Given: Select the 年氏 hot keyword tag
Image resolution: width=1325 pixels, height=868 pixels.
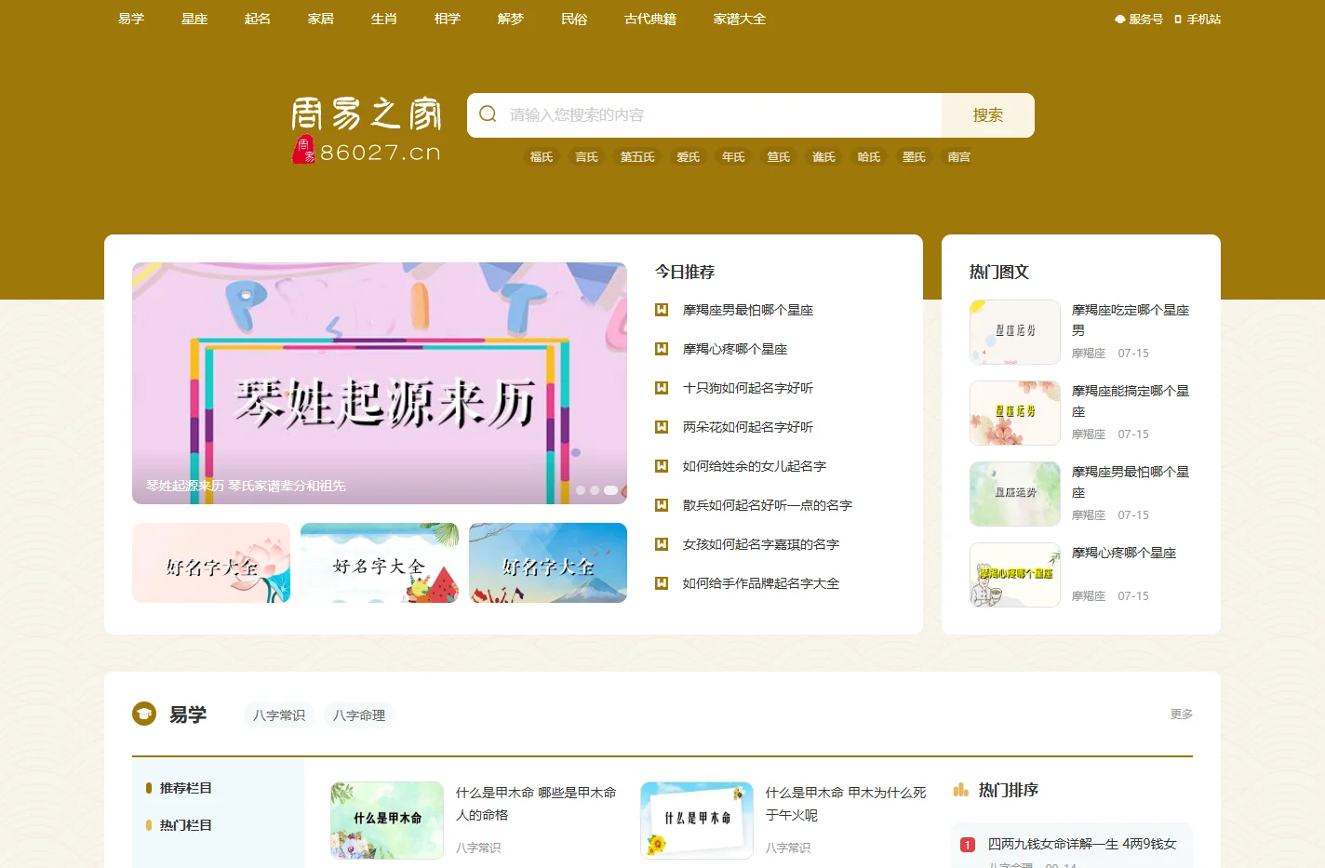Looking at the screenshot, I should point(733,157).
